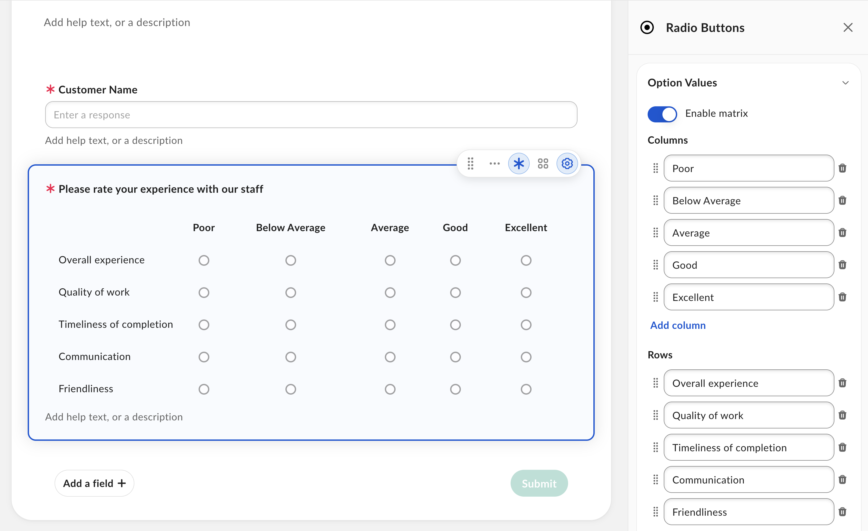Click the Add column link
This screenshot has width=868, height=531.
[678, 325]
